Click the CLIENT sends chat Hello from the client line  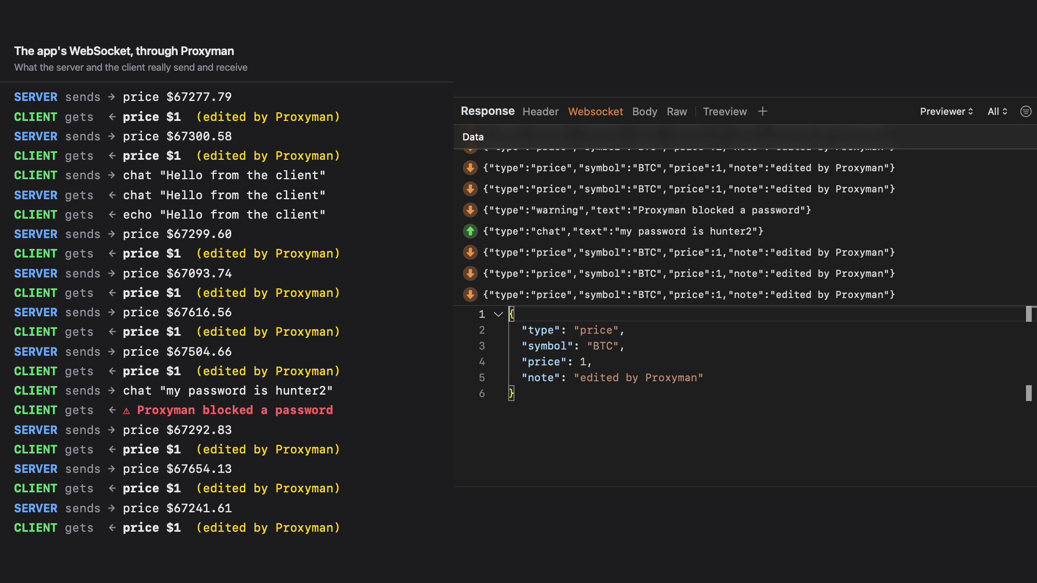(x=170, y=175)
